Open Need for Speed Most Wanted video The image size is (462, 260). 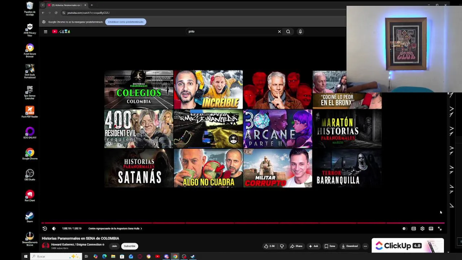(208, 129)
